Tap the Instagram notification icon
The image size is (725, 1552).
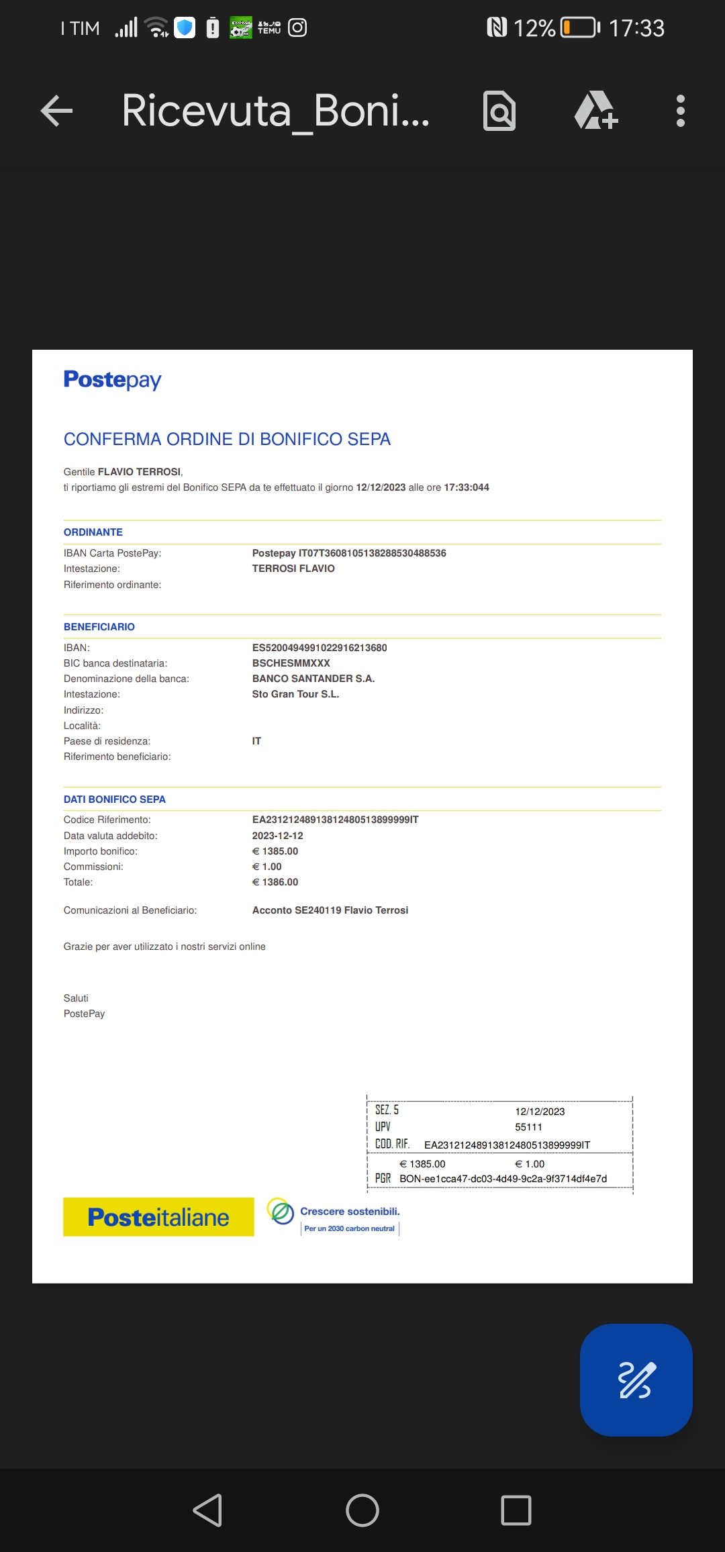click(x=297, y=28)
